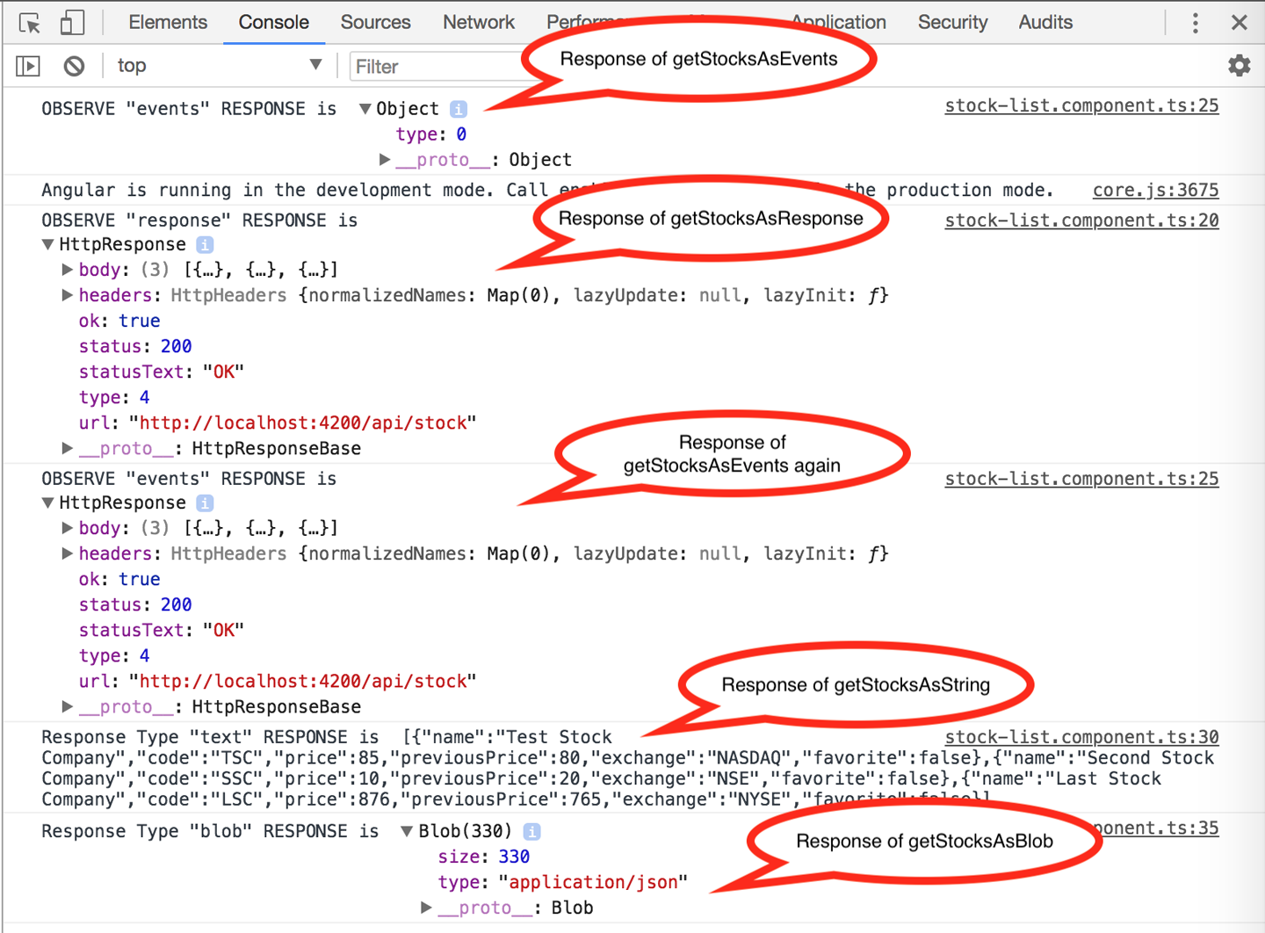Open the console sidebar panel icon
This screenshot has height=933, width=1265.
coord(27,65)
